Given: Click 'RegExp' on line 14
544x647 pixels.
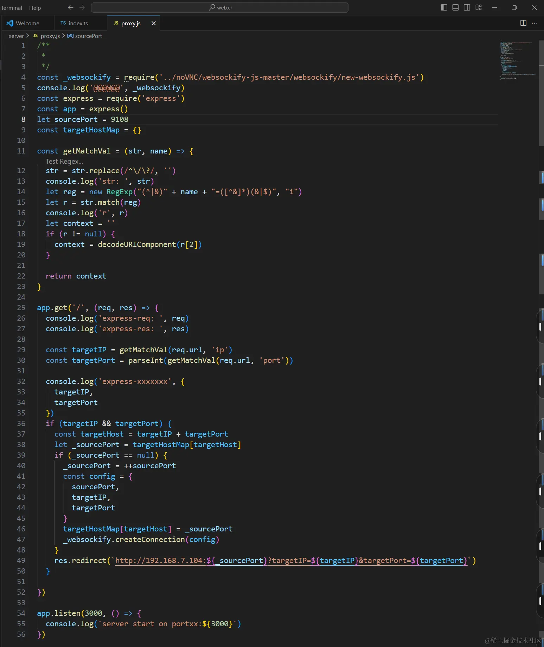Looking at the screenshot, I should pyautogui.click(x=120, y=192).
